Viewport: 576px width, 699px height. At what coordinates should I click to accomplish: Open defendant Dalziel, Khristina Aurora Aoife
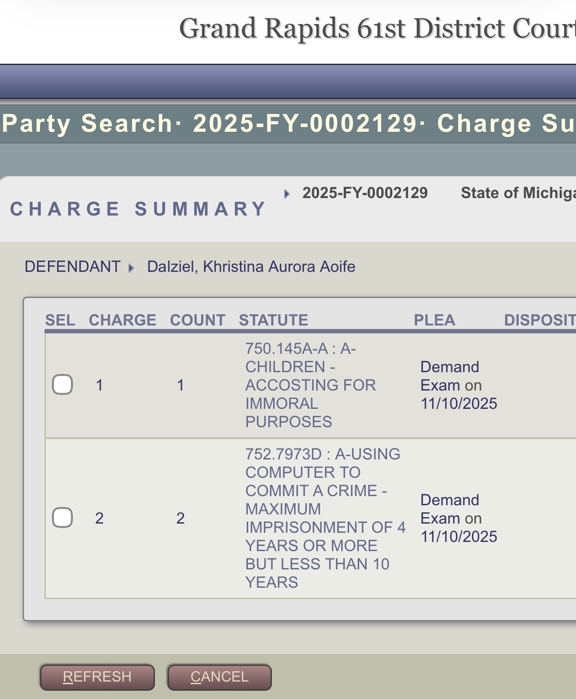(251, 267)
